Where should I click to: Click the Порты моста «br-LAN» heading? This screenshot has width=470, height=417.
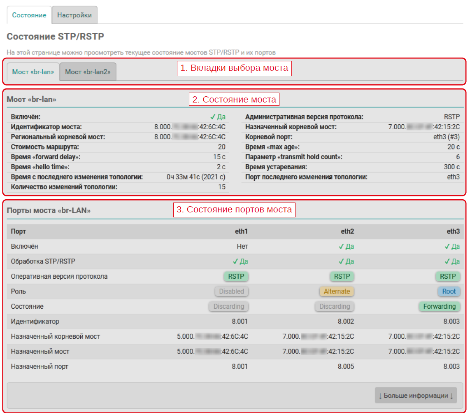click(49, 210)
